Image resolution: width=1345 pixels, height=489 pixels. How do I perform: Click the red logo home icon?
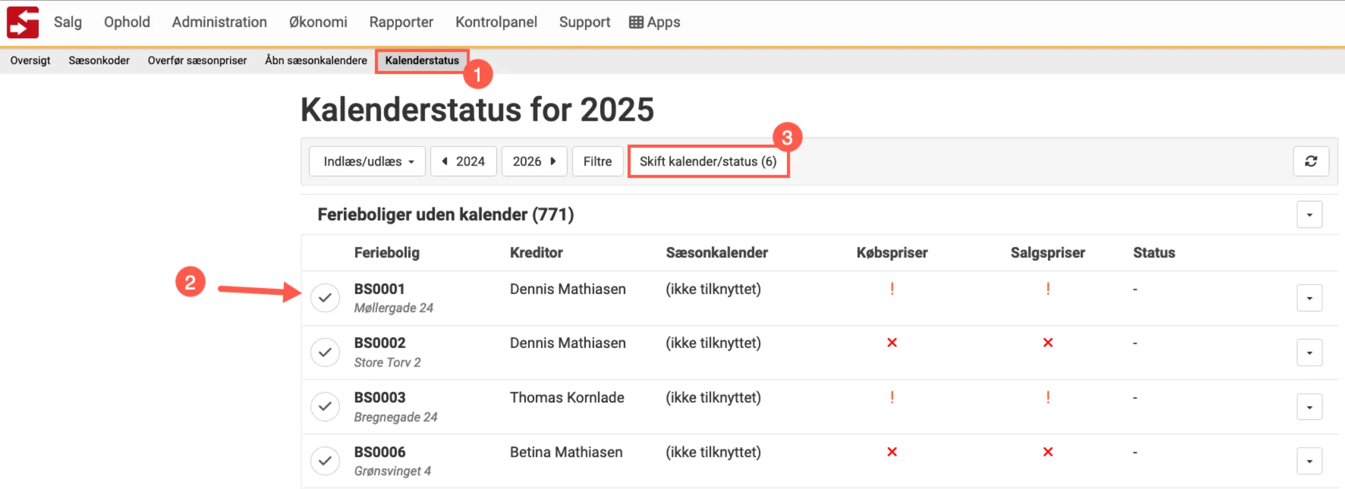click(23, 22)
